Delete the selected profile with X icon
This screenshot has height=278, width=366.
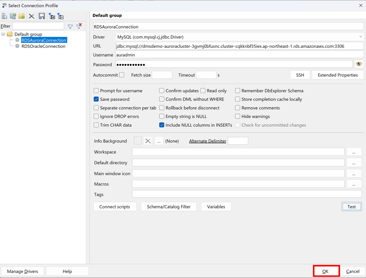tap(31, 16)
